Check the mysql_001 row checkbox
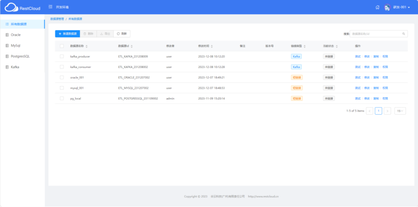 tap(62, 88)
